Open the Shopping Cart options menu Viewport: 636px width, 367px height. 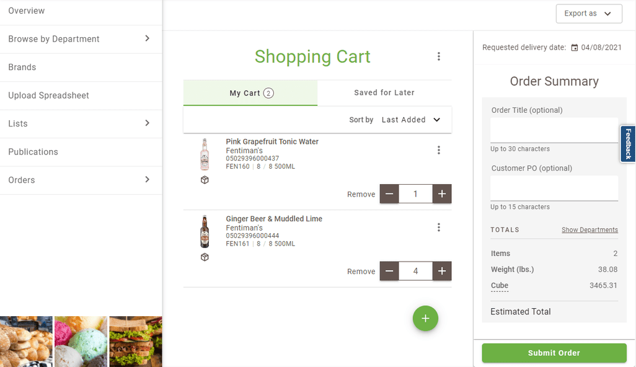pos(439,56)
